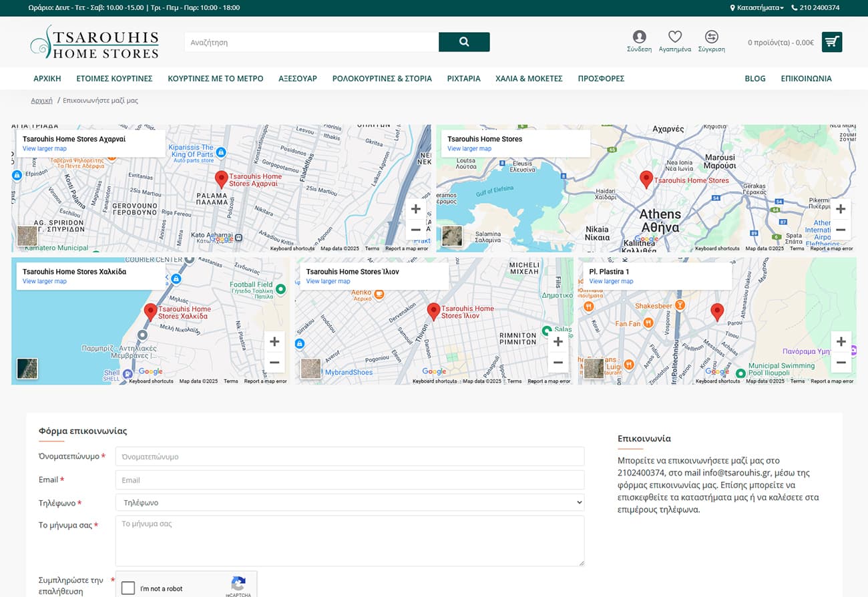The image size is (868, 597).
Task: Click the red pin on Αχαρναί map
Action: coord(221,180)
